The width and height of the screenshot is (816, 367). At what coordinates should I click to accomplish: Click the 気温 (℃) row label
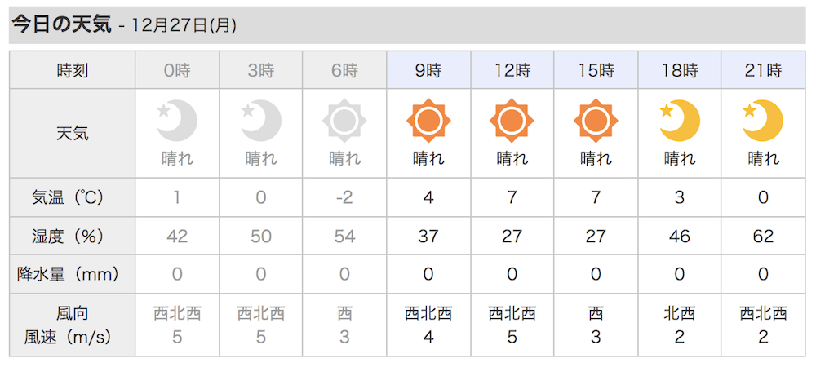pos(72,197)
